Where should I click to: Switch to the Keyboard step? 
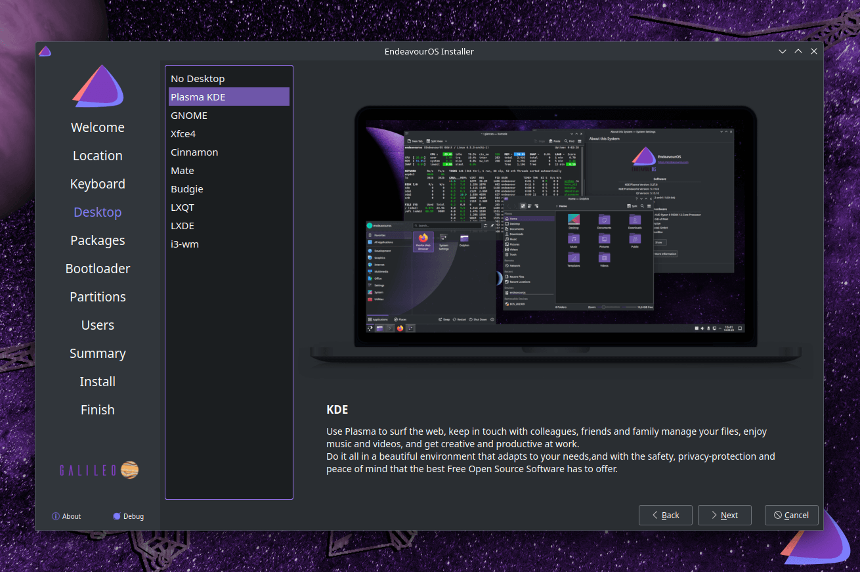coord(97,184)
